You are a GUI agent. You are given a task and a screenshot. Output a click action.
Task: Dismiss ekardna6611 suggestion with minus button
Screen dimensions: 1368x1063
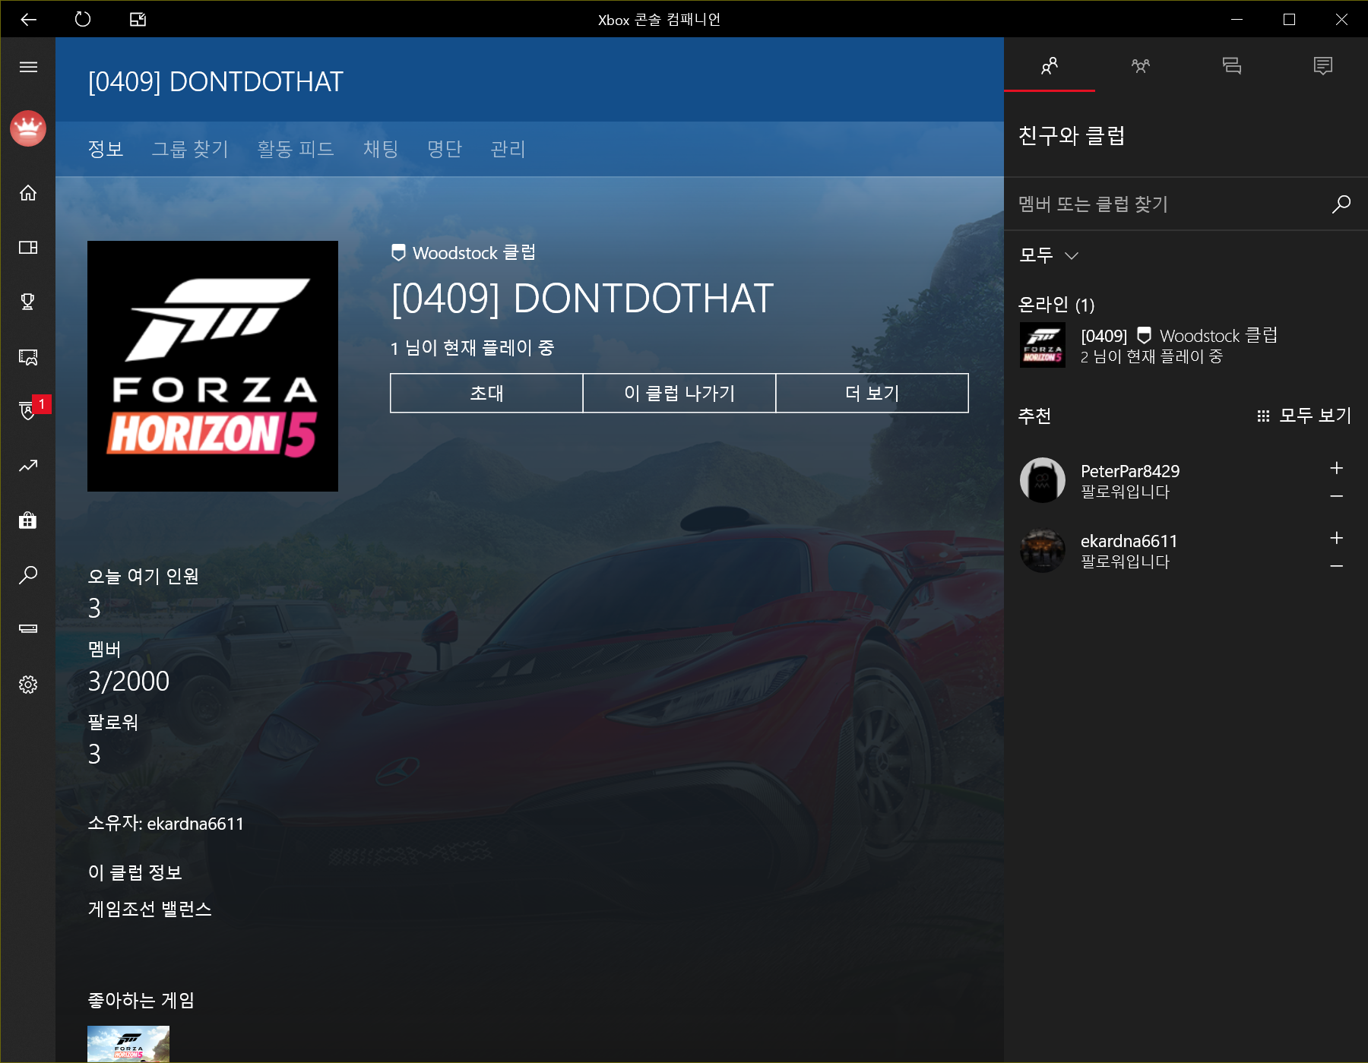point(1336,566)
